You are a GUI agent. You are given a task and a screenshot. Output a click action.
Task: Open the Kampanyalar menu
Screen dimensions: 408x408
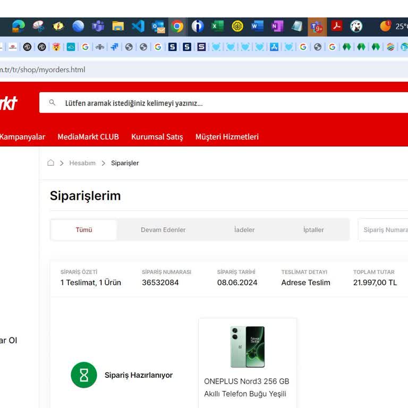(22, 137)
